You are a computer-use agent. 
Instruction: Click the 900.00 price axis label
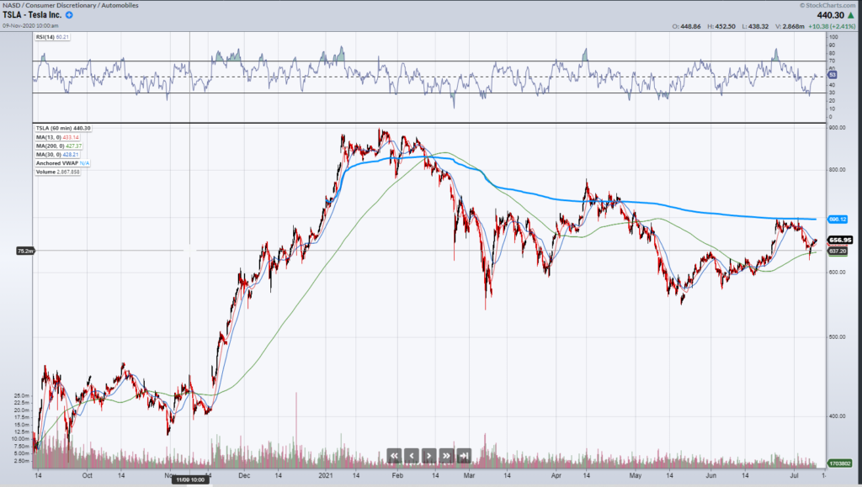[x=838, y=128]
